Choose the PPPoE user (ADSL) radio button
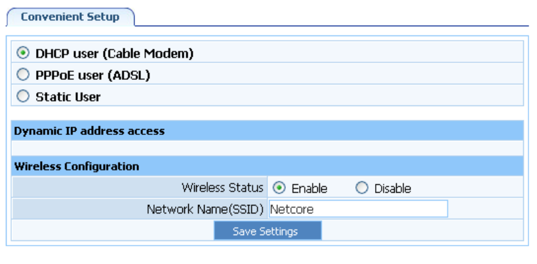This screenshot has height=264, width=537. (24, 75)
